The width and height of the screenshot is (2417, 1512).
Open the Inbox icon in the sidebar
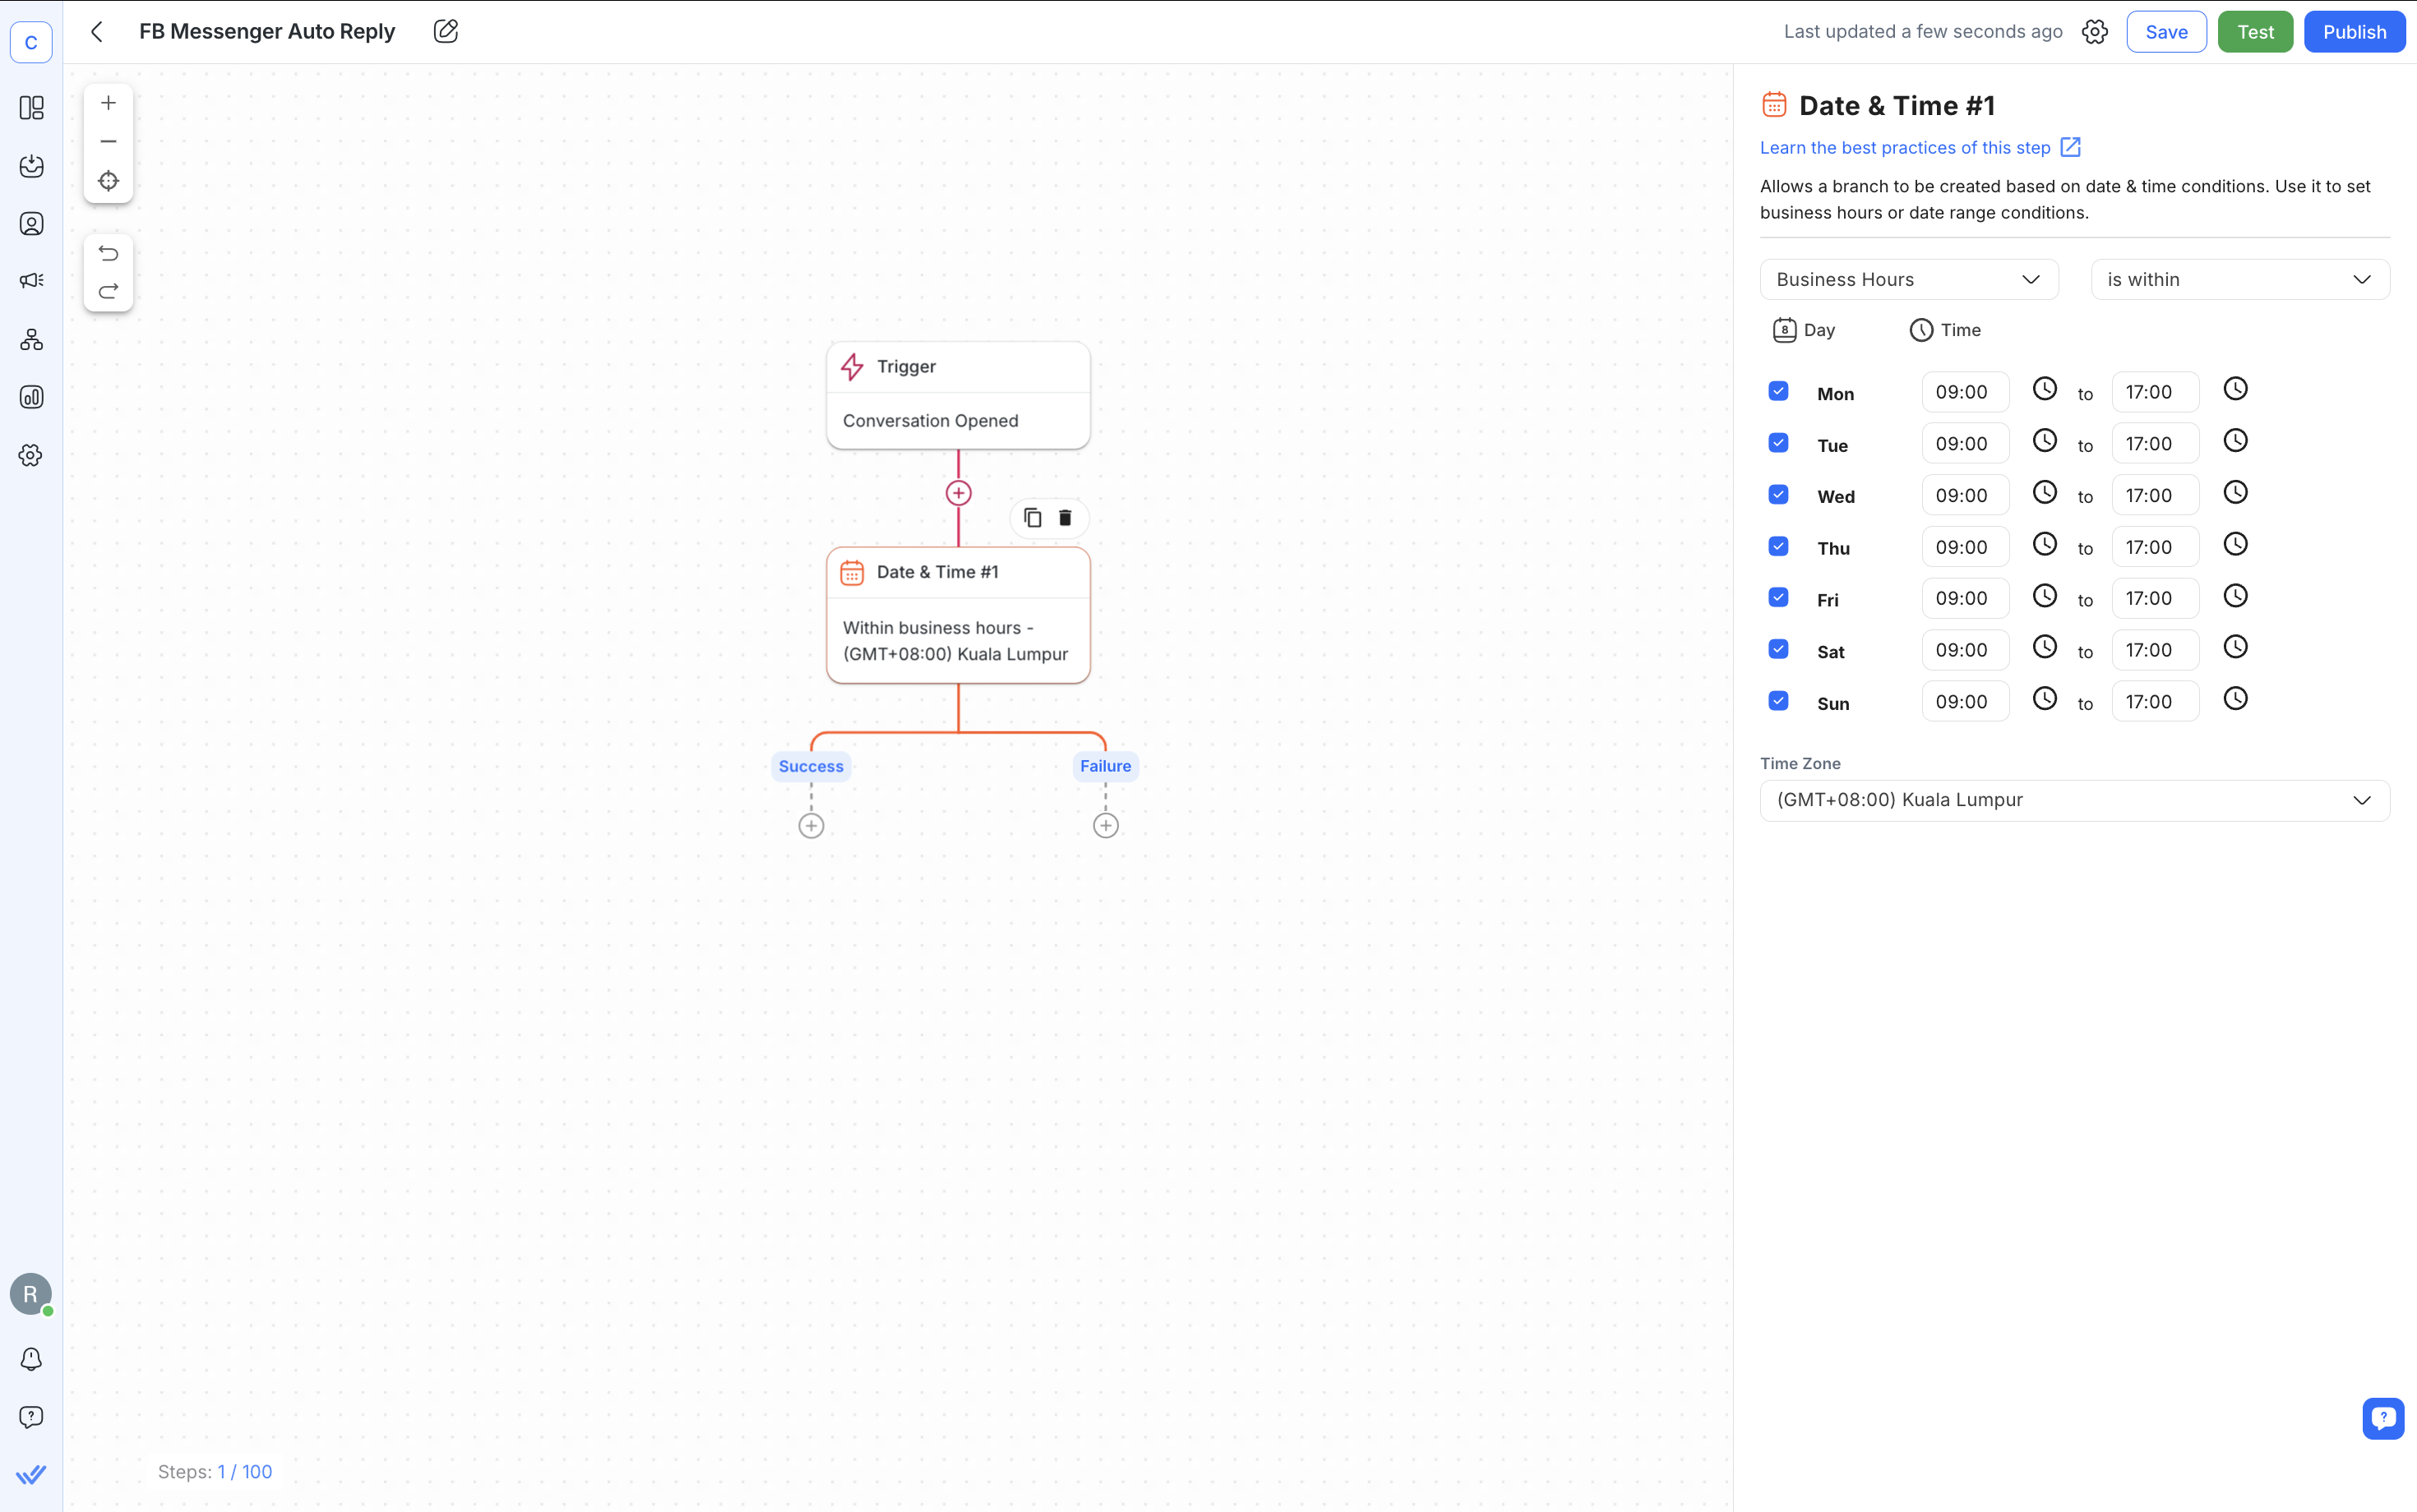coord(31,167)
